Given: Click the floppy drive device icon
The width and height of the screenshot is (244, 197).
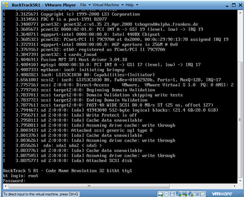Looking at the screenshot, I should (172, 194).
